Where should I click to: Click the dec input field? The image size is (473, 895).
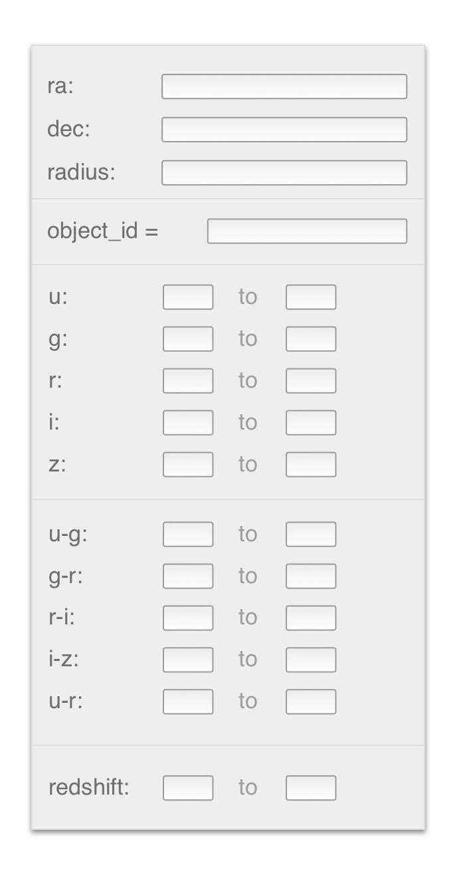point(284,130)
